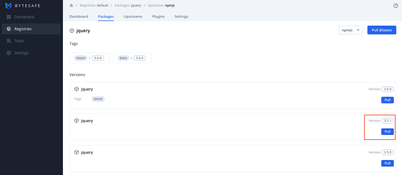Click 3.6.0 badge next to latest tag

98,58
